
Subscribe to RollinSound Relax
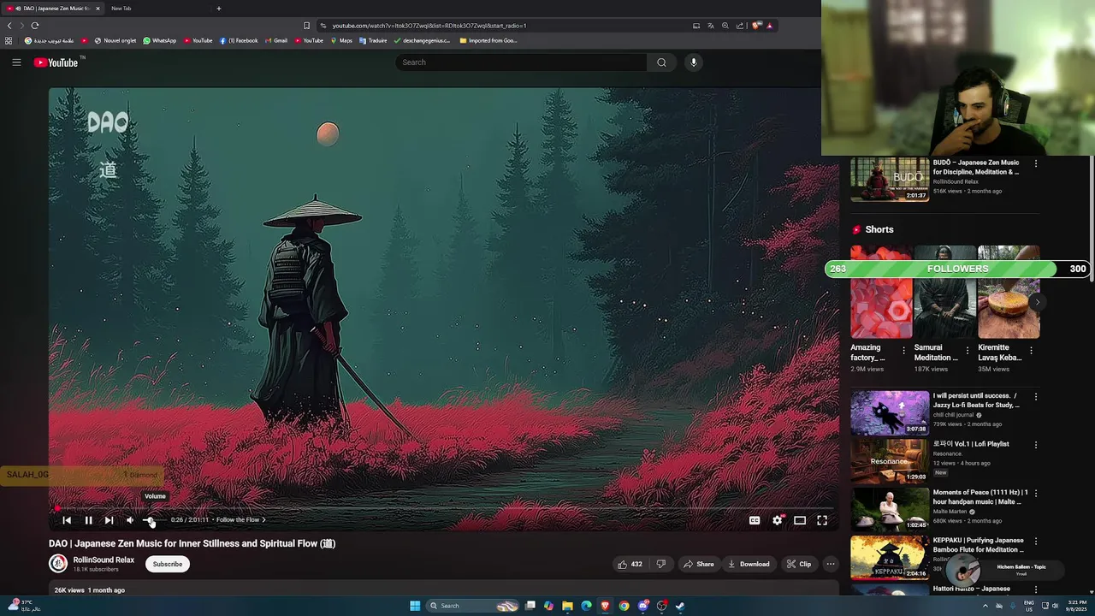pyautogui.click(x=168, y=564)
